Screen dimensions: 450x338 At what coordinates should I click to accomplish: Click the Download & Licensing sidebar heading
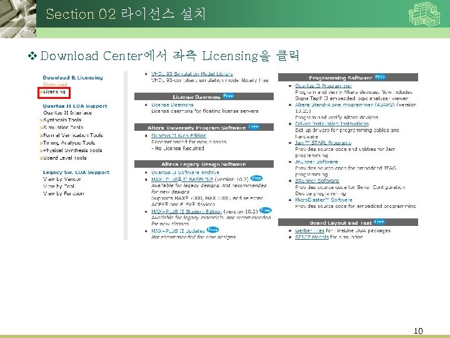(73, 78)
